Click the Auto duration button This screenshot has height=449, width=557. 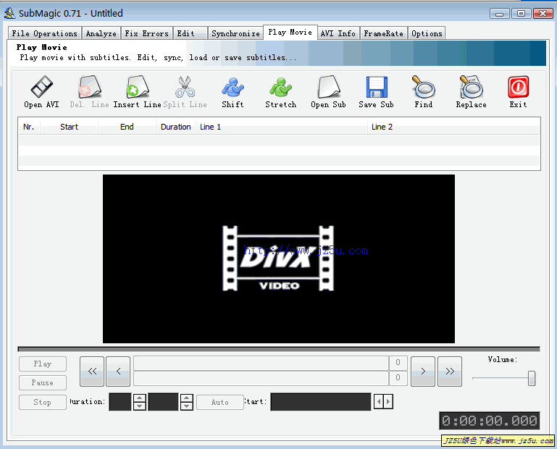tap(220, 402)
